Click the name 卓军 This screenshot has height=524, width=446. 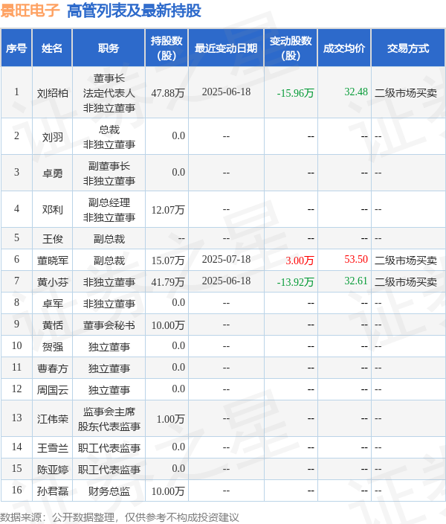point(53,304)
